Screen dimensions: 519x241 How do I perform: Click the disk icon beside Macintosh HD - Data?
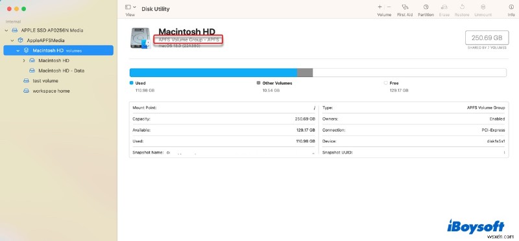click(x=32, y=71)
